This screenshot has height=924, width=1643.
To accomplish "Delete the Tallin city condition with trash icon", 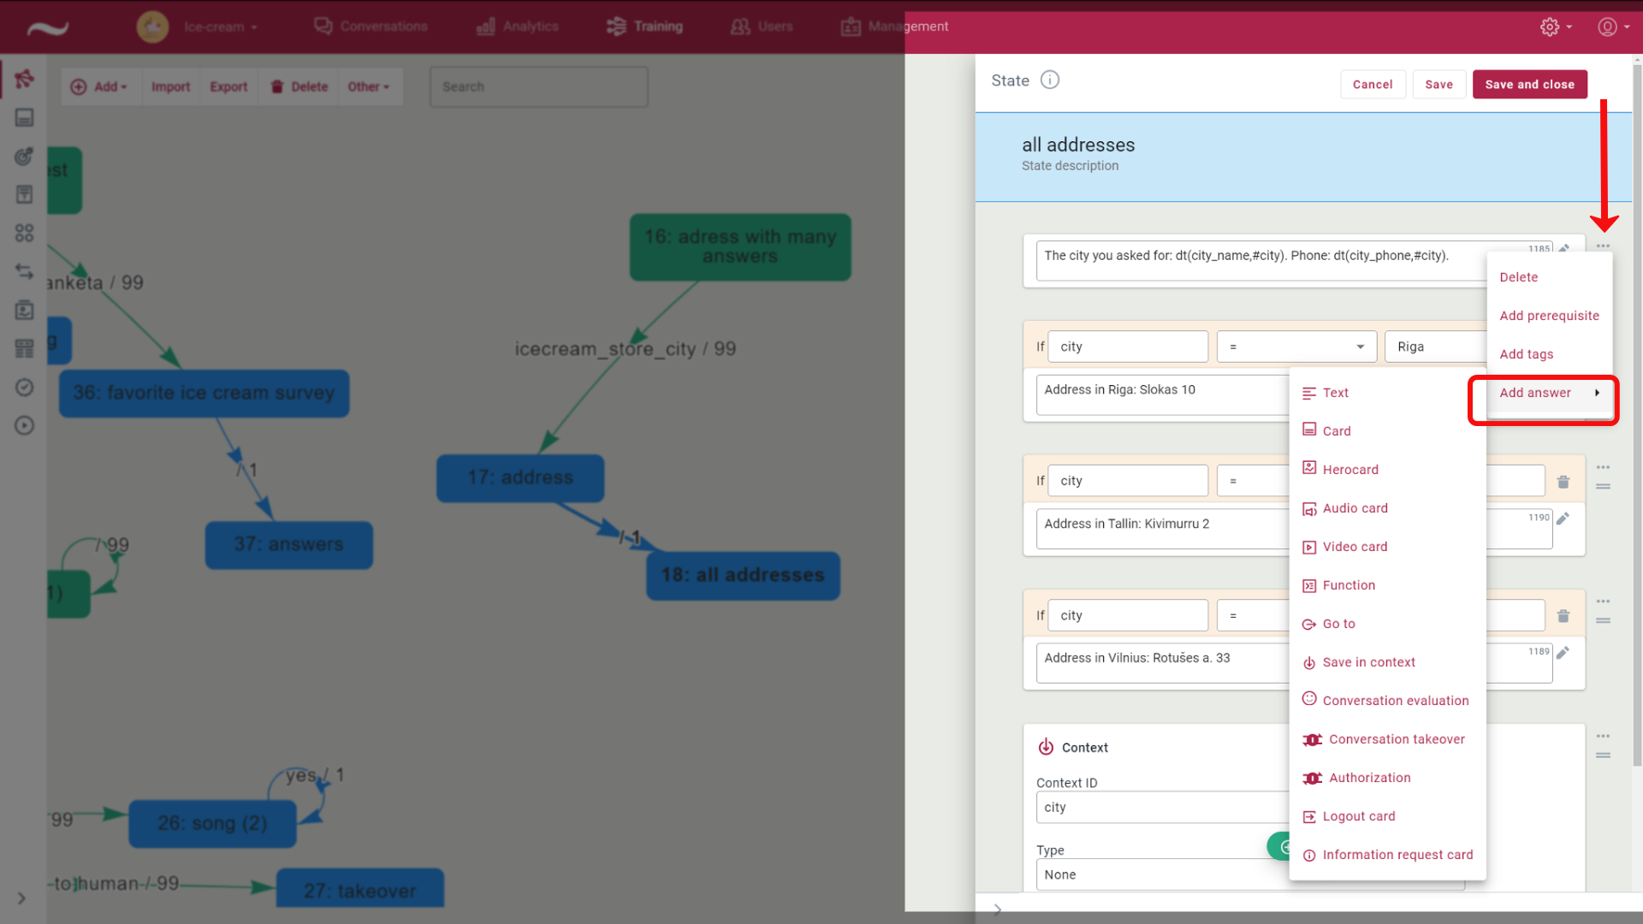I will point(1563,482).
